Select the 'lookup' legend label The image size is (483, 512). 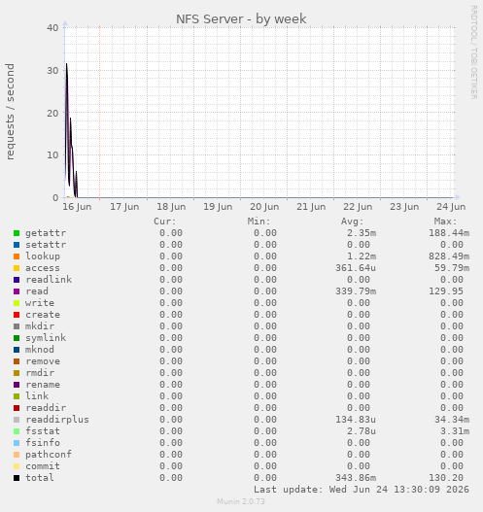[43, 256]
